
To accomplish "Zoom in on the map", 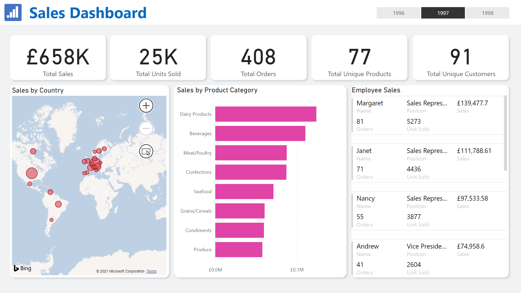I will point(146,106).
